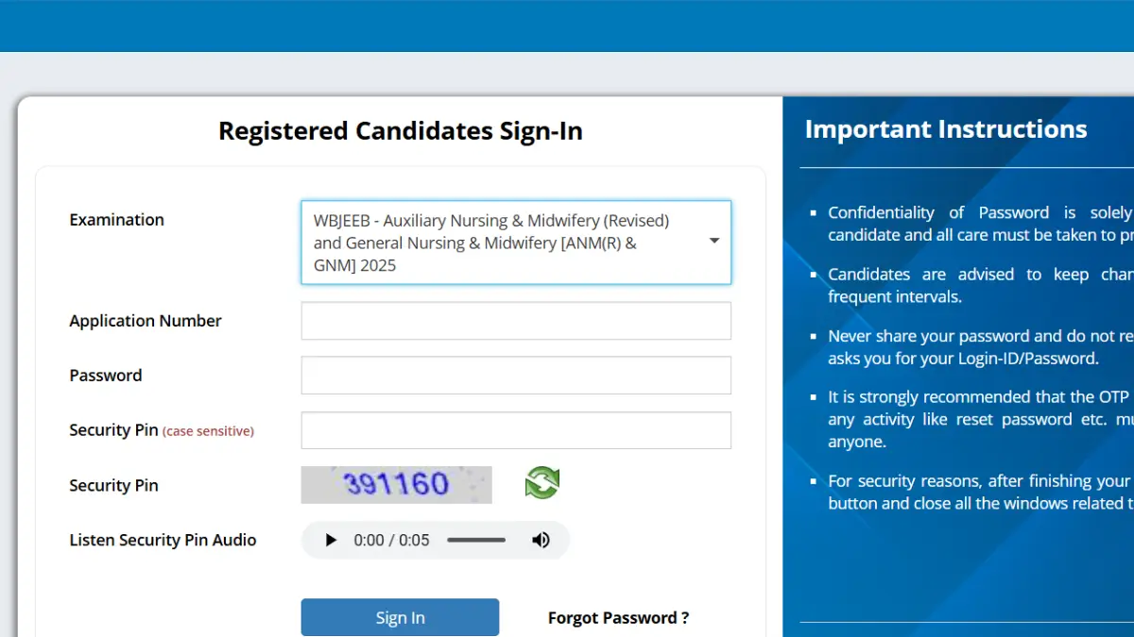Mute the security pin audio player
1134x637 pixels.
point(541,541)
